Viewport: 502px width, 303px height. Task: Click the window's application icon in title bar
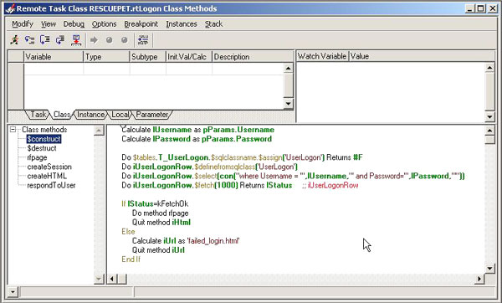(10, 8)
